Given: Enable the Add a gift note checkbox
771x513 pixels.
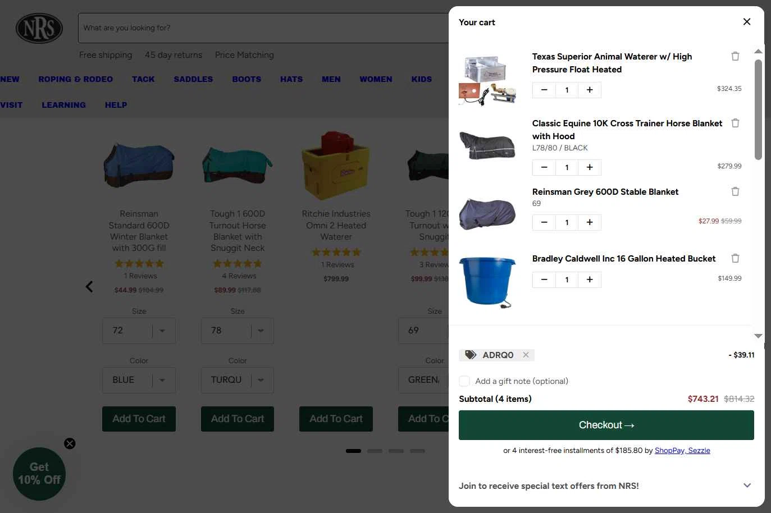Looking at the screenshot, I should click(x=464, y=381).
